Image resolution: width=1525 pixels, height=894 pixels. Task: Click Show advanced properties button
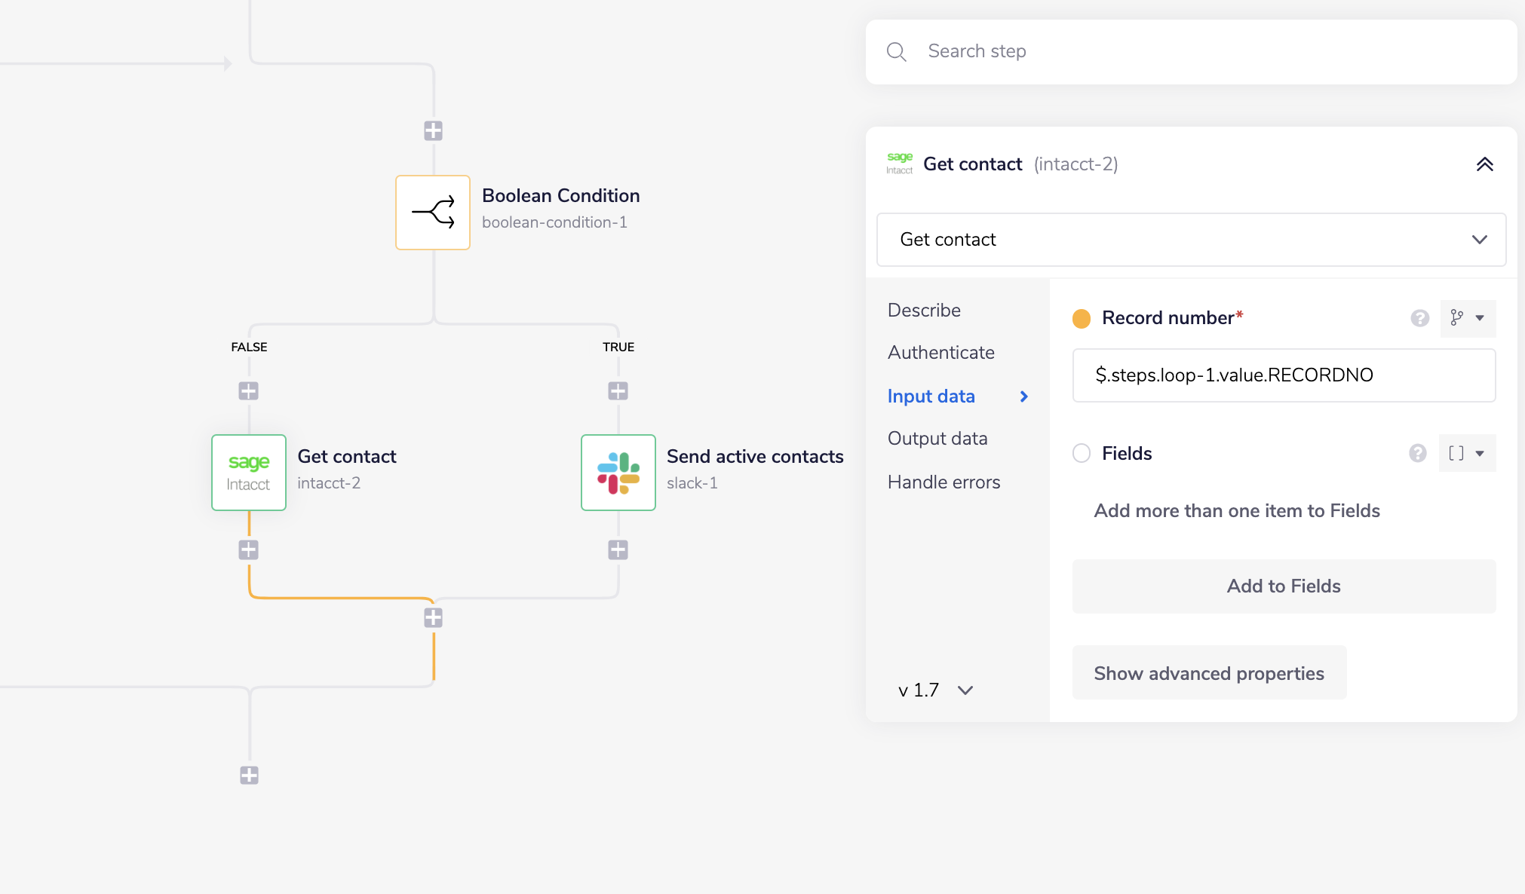coord(1209,673)
